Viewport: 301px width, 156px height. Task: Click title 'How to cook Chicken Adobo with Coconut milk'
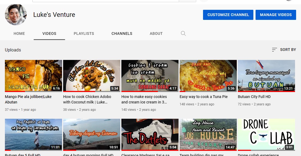(87, 99)
